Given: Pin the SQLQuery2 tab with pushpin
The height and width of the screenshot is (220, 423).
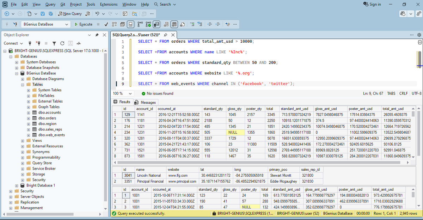Looking at the screenshot, I should pos(165,35).
